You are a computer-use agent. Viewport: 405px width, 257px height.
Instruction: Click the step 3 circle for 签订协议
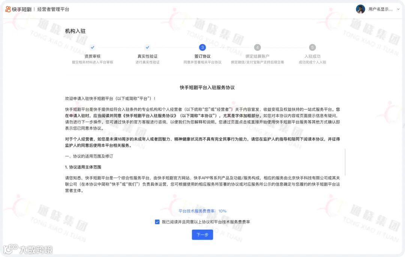[x=202, y=47]
